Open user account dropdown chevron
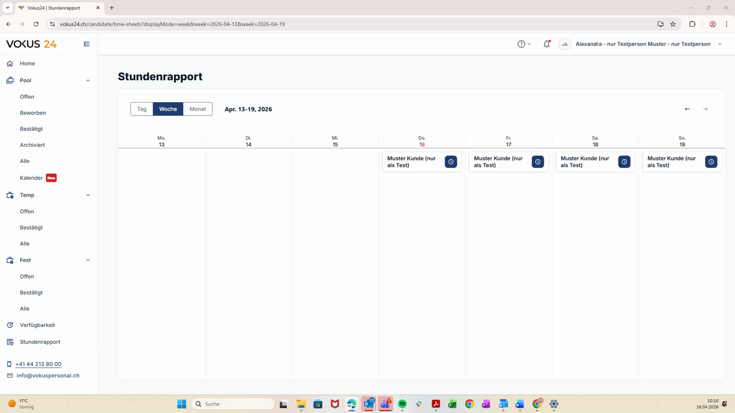Viewport: 735px width, 413px height. coord(719,44)
